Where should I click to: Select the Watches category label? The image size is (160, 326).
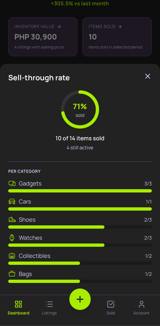(31, 238)
